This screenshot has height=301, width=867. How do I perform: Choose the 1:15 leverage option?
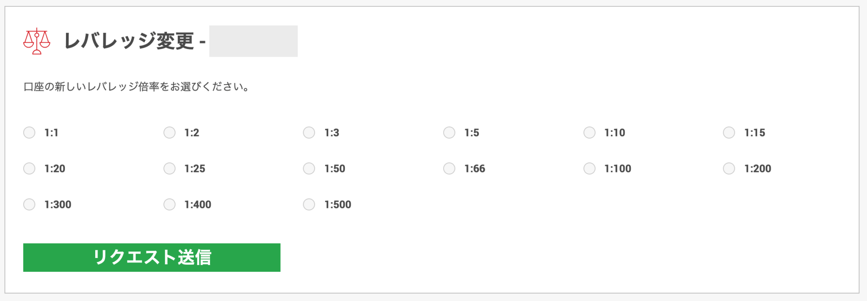point(729,133)
